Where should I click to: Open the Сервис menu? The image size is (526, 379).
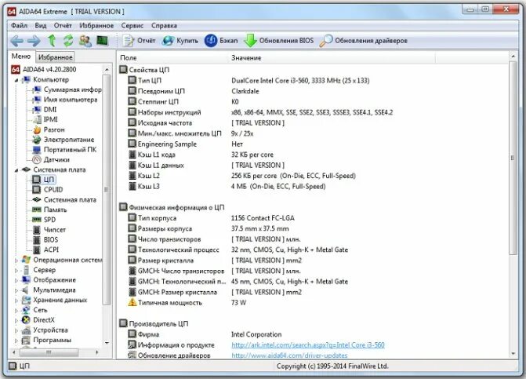[x=132, y=26]
